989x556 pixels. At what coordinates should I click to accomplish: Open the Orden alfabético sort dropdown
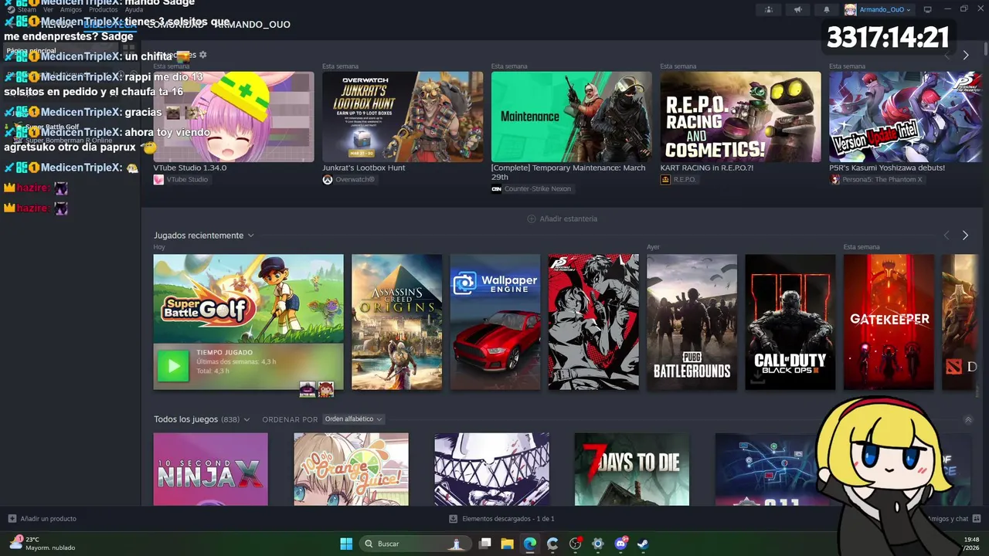click(x=353, y=419)
